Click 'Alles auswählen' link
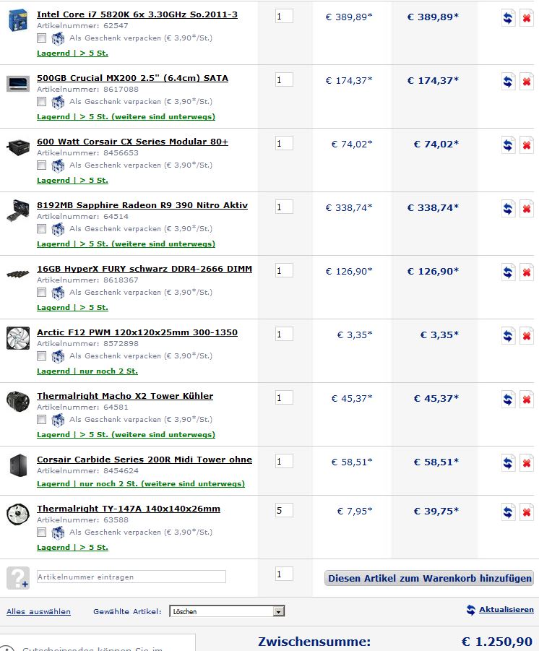 [x=38, y=612]
